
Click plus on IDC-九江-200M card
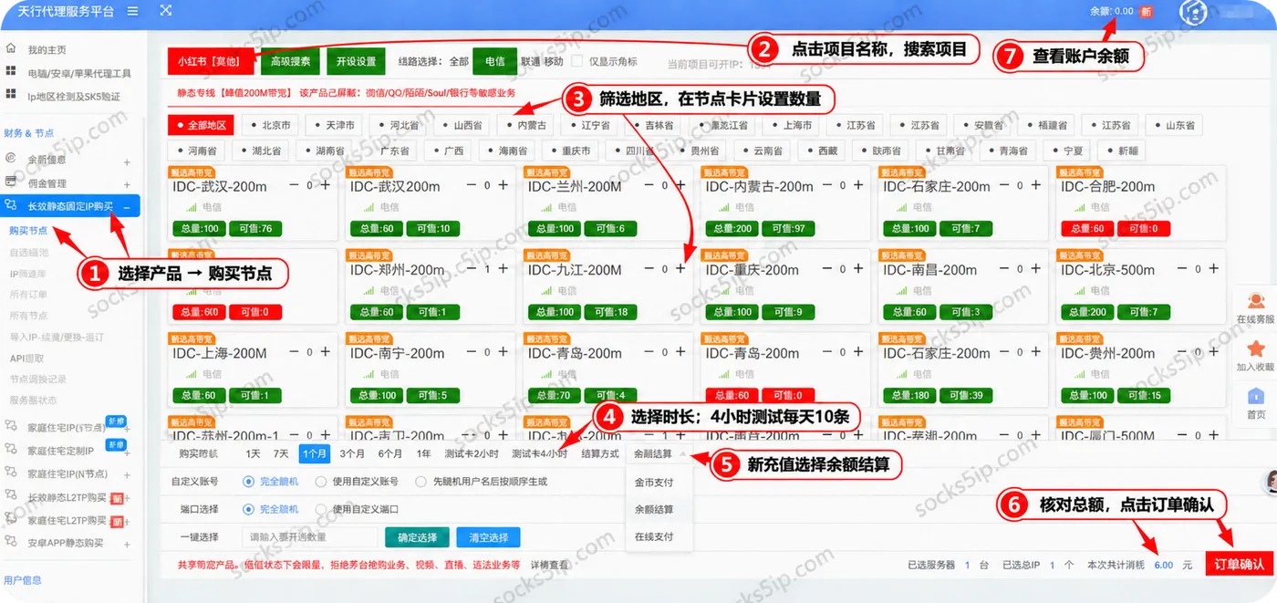(x=680, y=269)
